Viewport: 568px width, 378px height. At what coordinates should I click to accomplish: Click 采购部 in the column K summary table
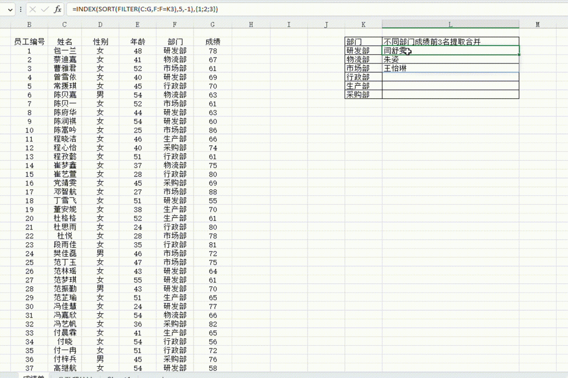[363, 95]
